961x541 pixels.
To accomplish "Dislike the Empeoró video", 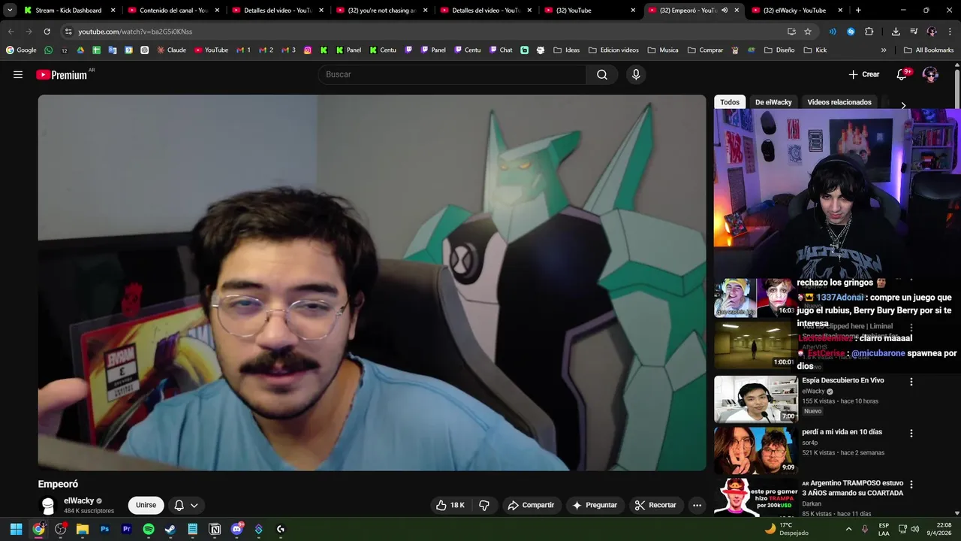I will [x=484, y=505].
